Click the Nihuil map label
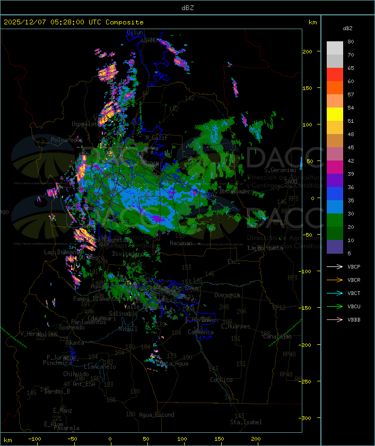This screenshot has height=446, width=375. [128, 329]
